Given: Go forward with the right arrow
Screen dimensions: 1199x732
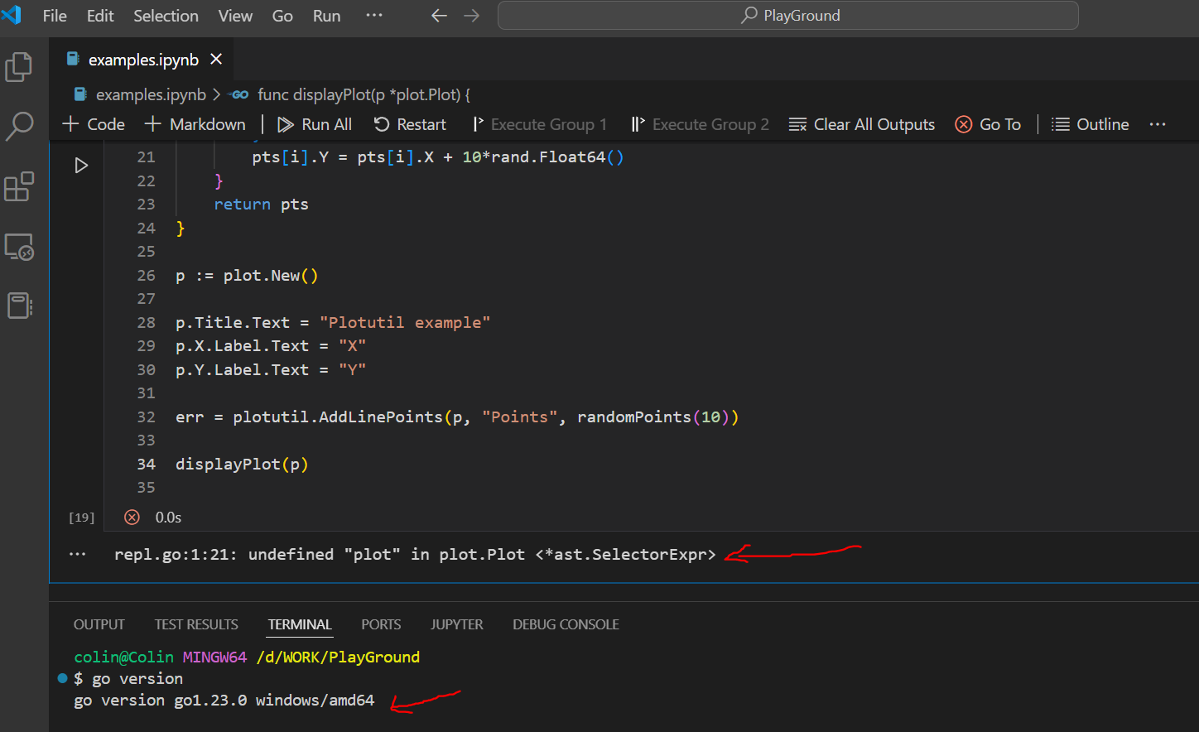Looking at the screenshot, I should point(472,16).
